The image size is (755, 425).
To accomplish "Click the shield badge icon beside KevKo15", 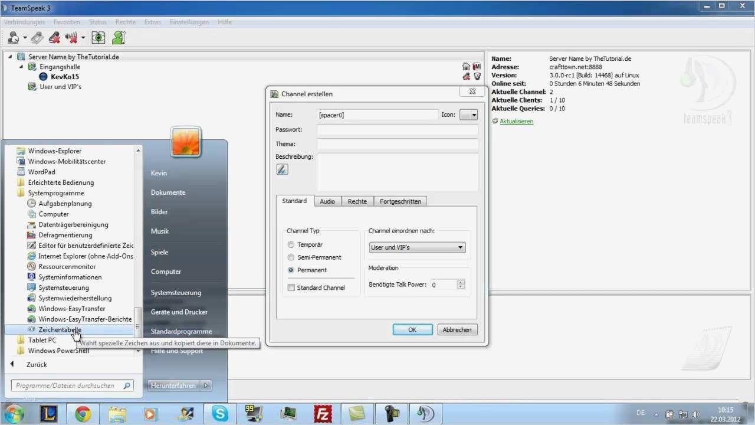I will (x=477, y=77).
